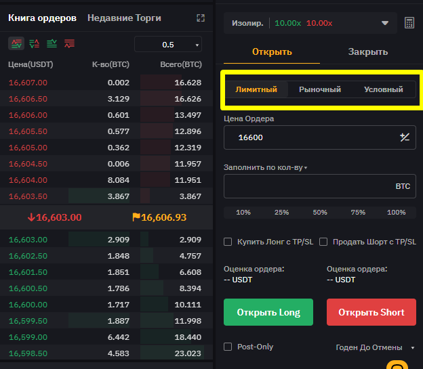Switch to Книга ордеров tab

pos(42,18)
